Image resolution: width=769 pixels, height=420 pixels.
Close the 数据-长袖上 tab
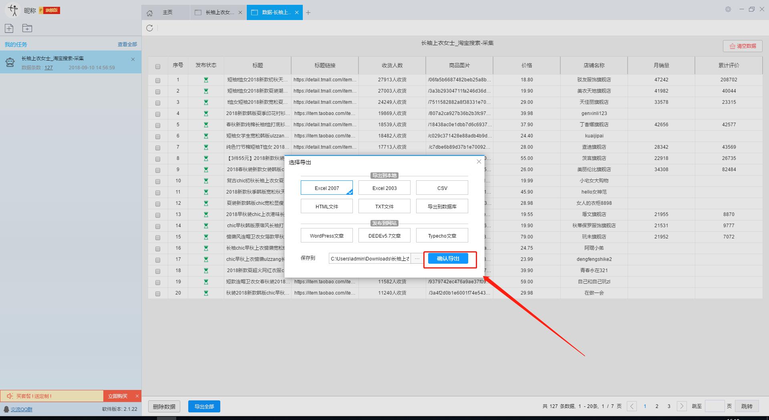[297, 12]
